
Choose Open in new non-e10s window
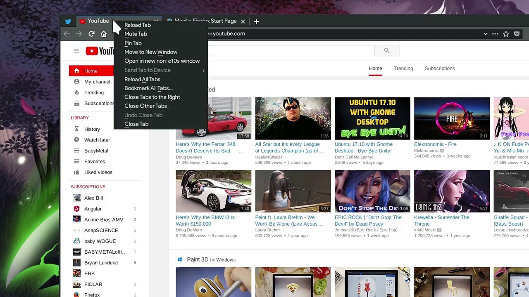click(160, 61)
